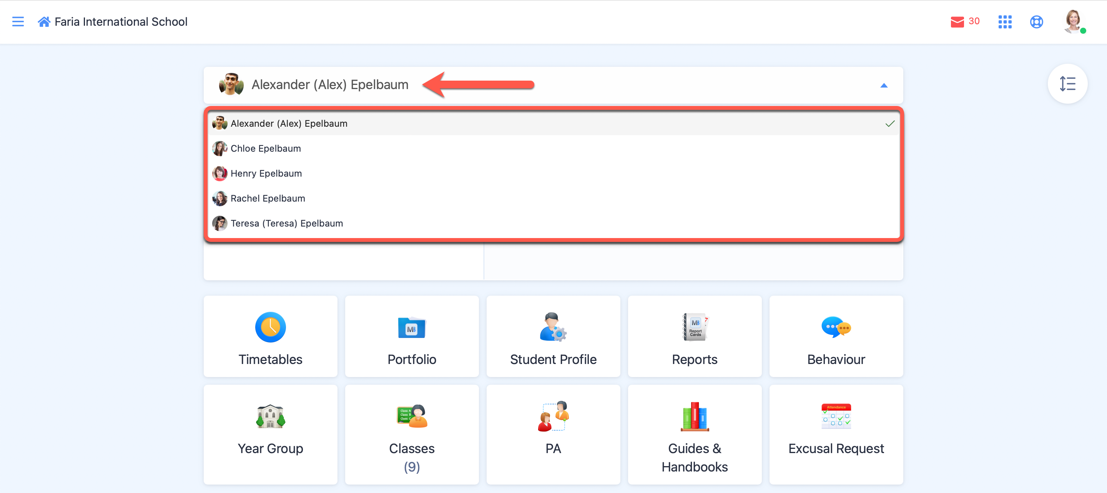The image size is (1107, 493).
Task: Open the Reports report cards icon
Action: point(695,327)
